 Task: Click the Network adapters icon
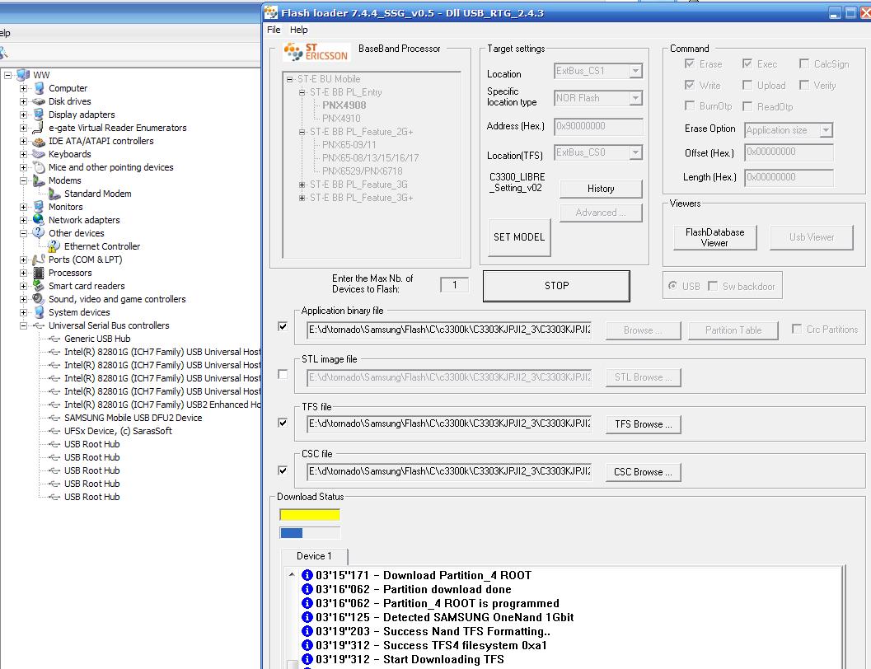[x=39, y=220]
